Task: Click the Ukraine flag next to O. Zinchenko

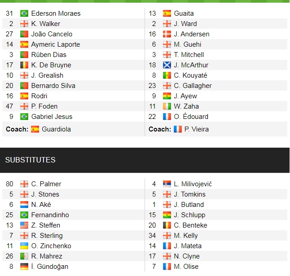Action: (x=24, y=246)
